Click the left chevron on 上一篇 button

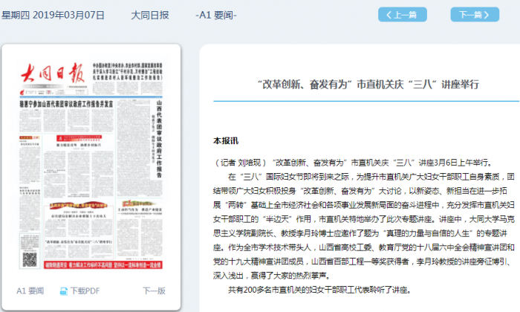coord(388,14)
